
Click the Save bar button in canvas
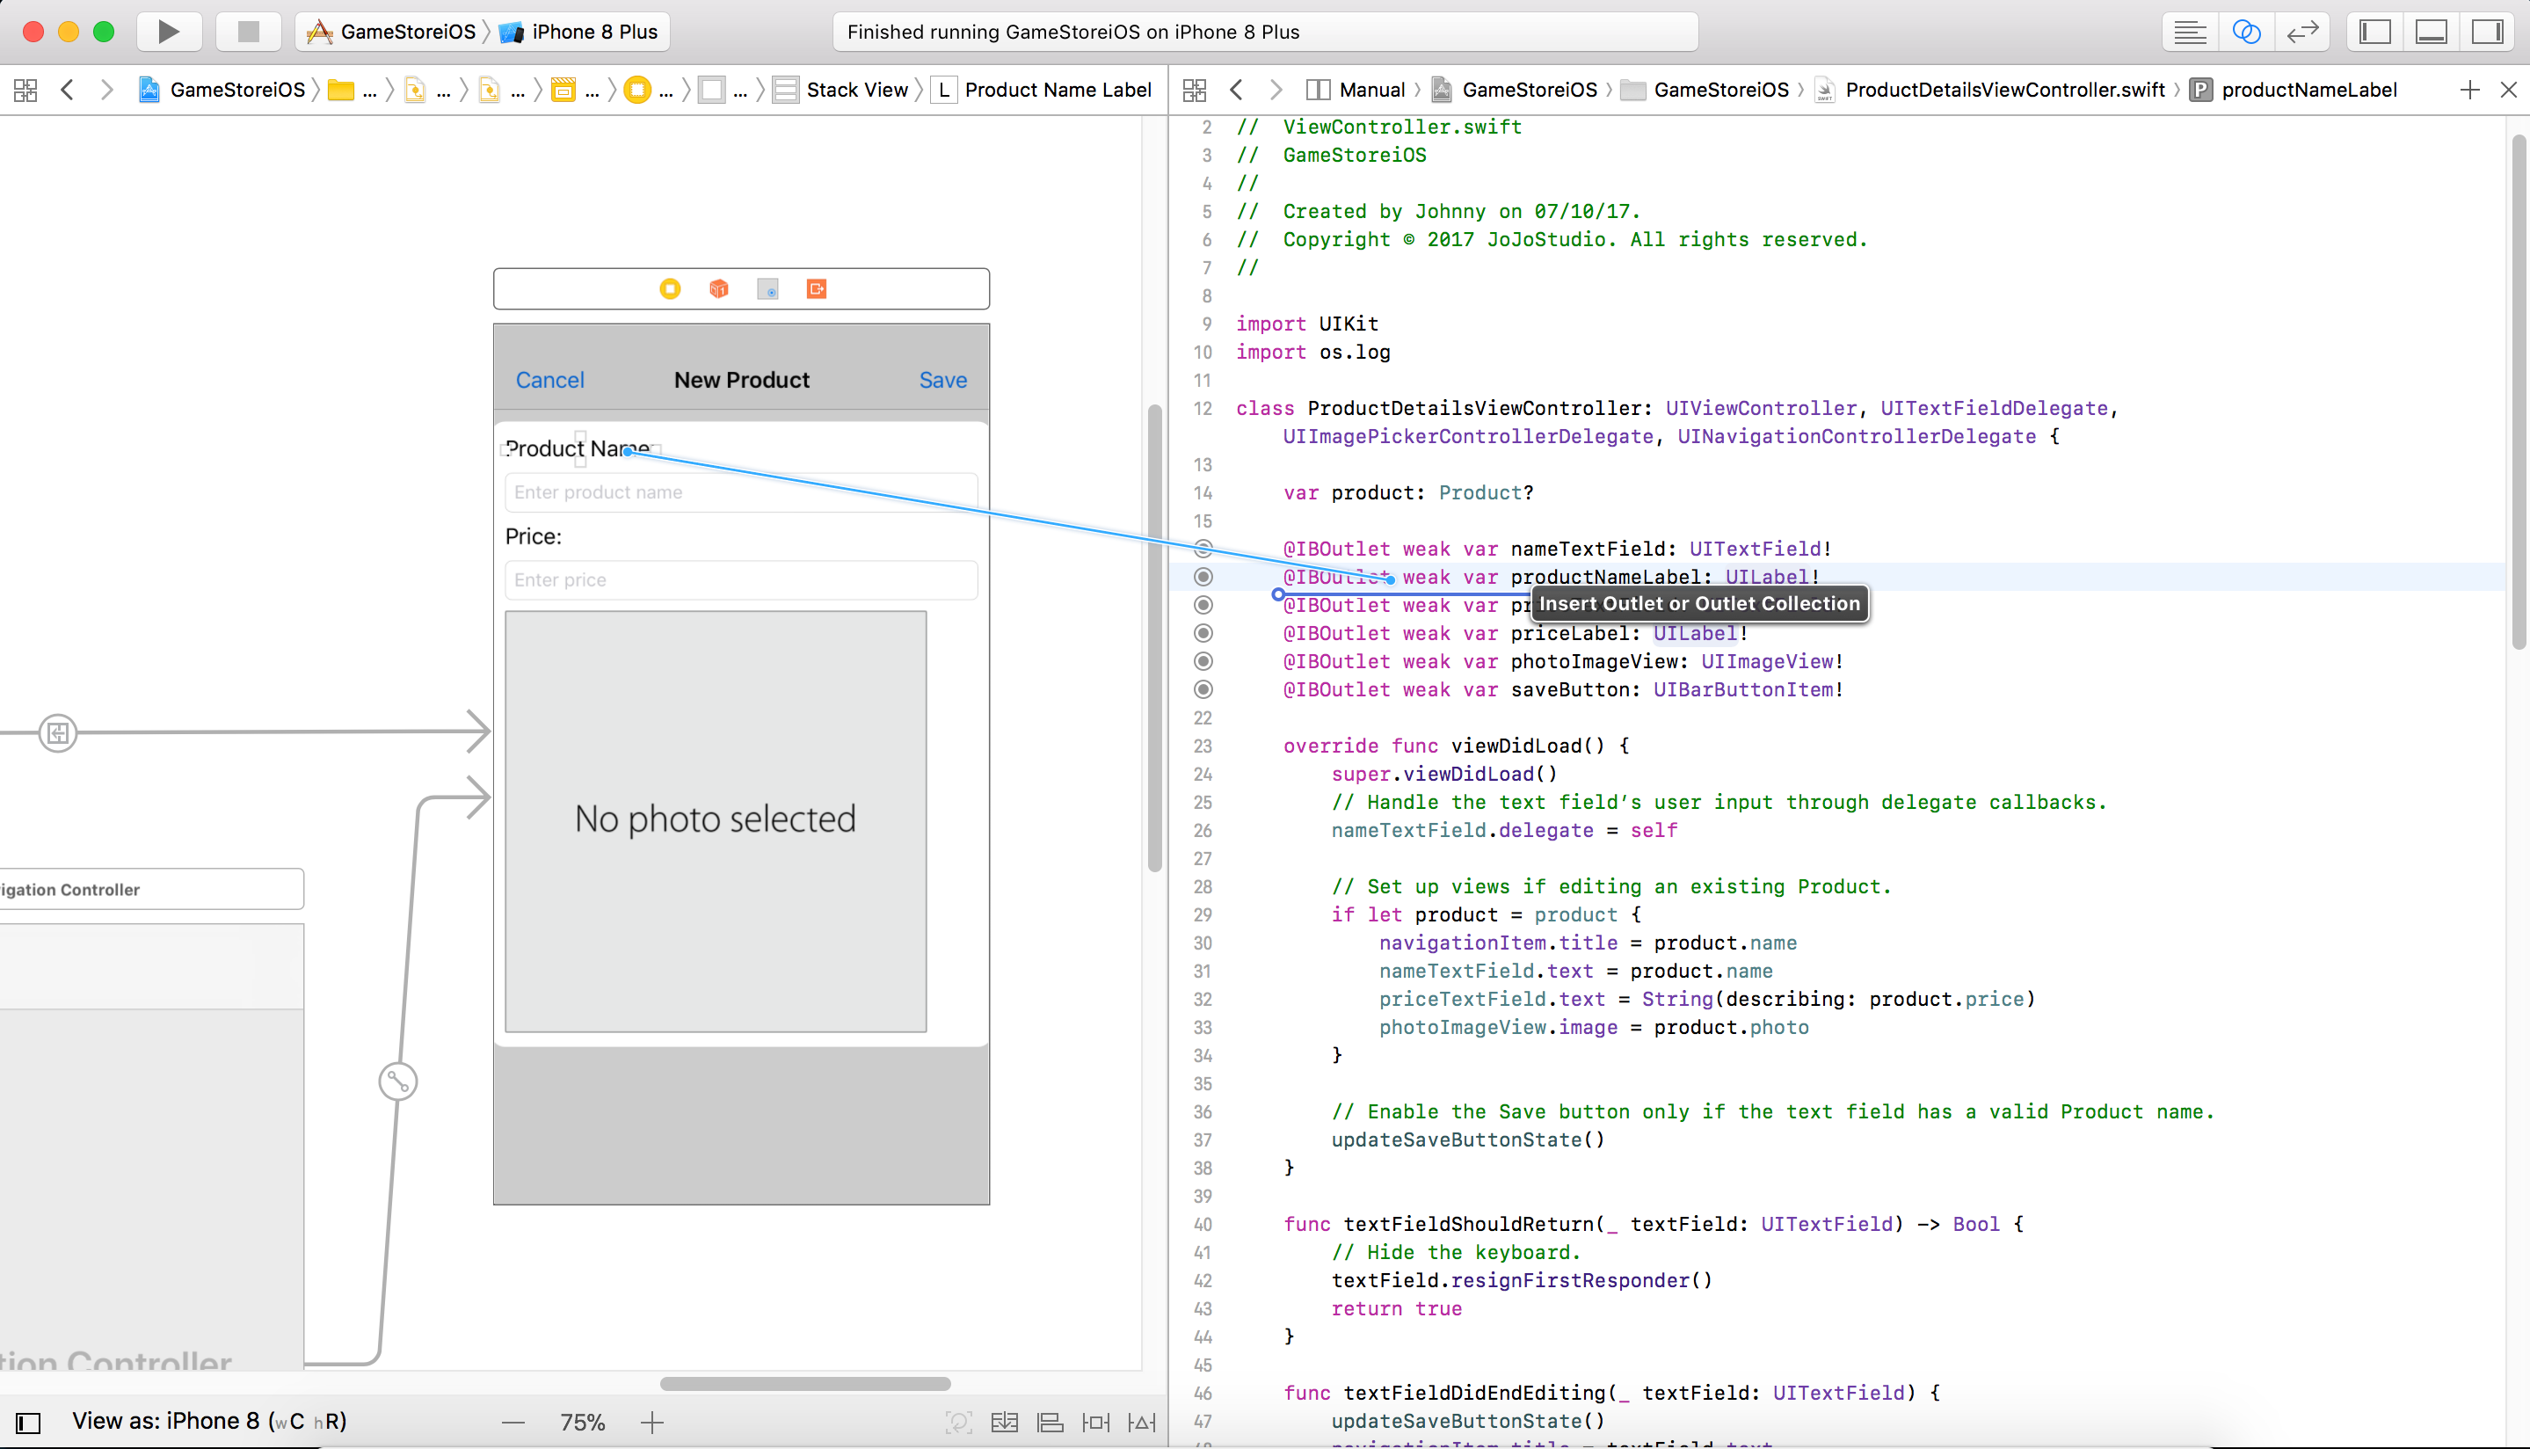[943, 380]
